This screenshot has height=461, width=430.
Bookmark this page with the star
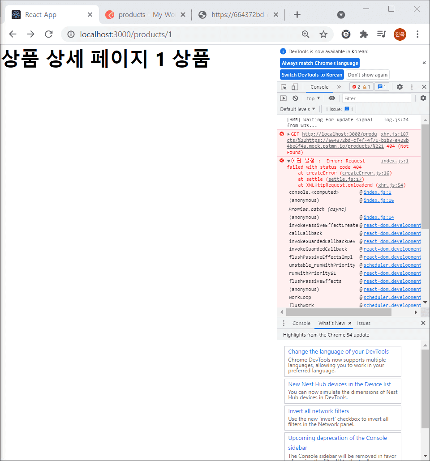click(x=323, y=34)
